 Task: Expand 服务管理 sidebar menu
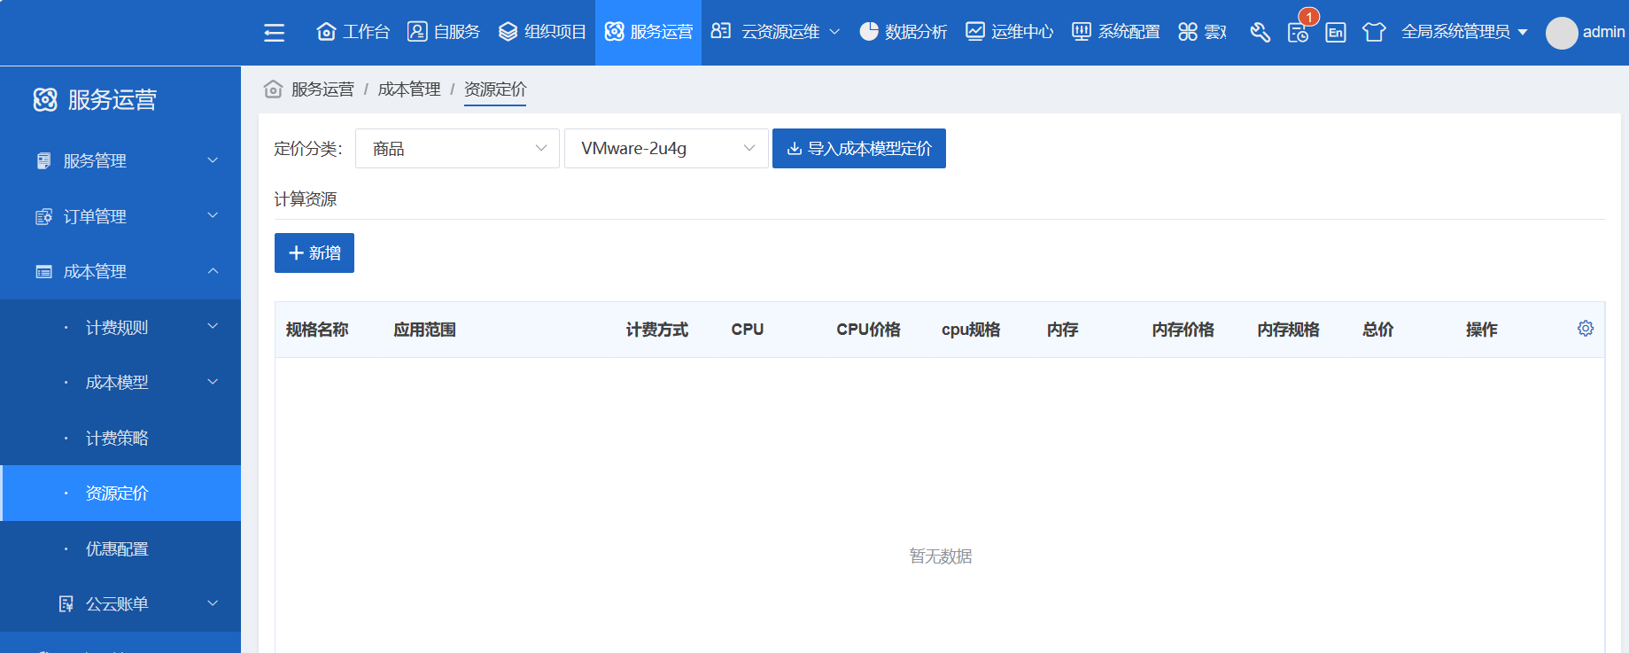click(120, 160)
